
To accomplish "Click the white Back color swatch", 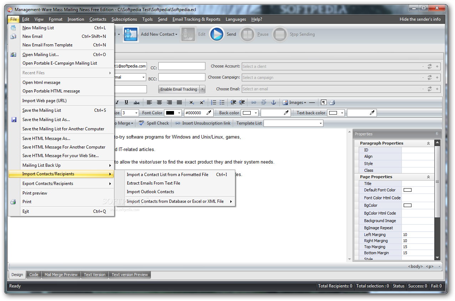I will click(x=247, y=113).
